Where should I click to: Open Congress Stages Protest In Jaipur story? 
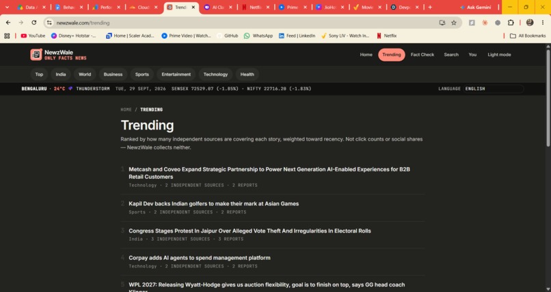(x=250, y=231)
